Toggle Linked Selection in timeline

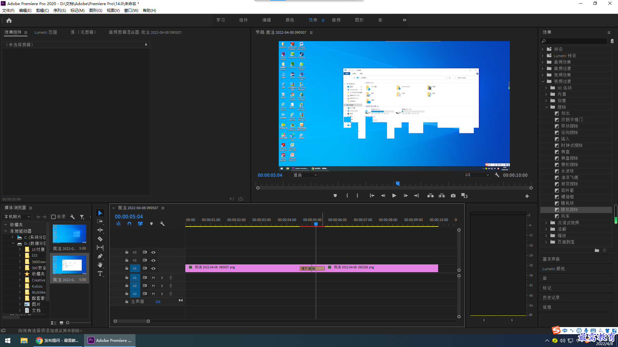coord(140,224)
